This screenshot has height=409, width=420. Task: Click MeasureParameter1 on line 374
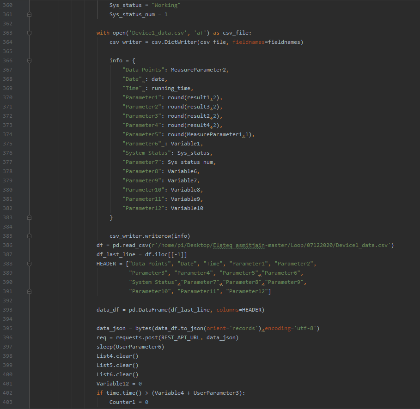214,134
